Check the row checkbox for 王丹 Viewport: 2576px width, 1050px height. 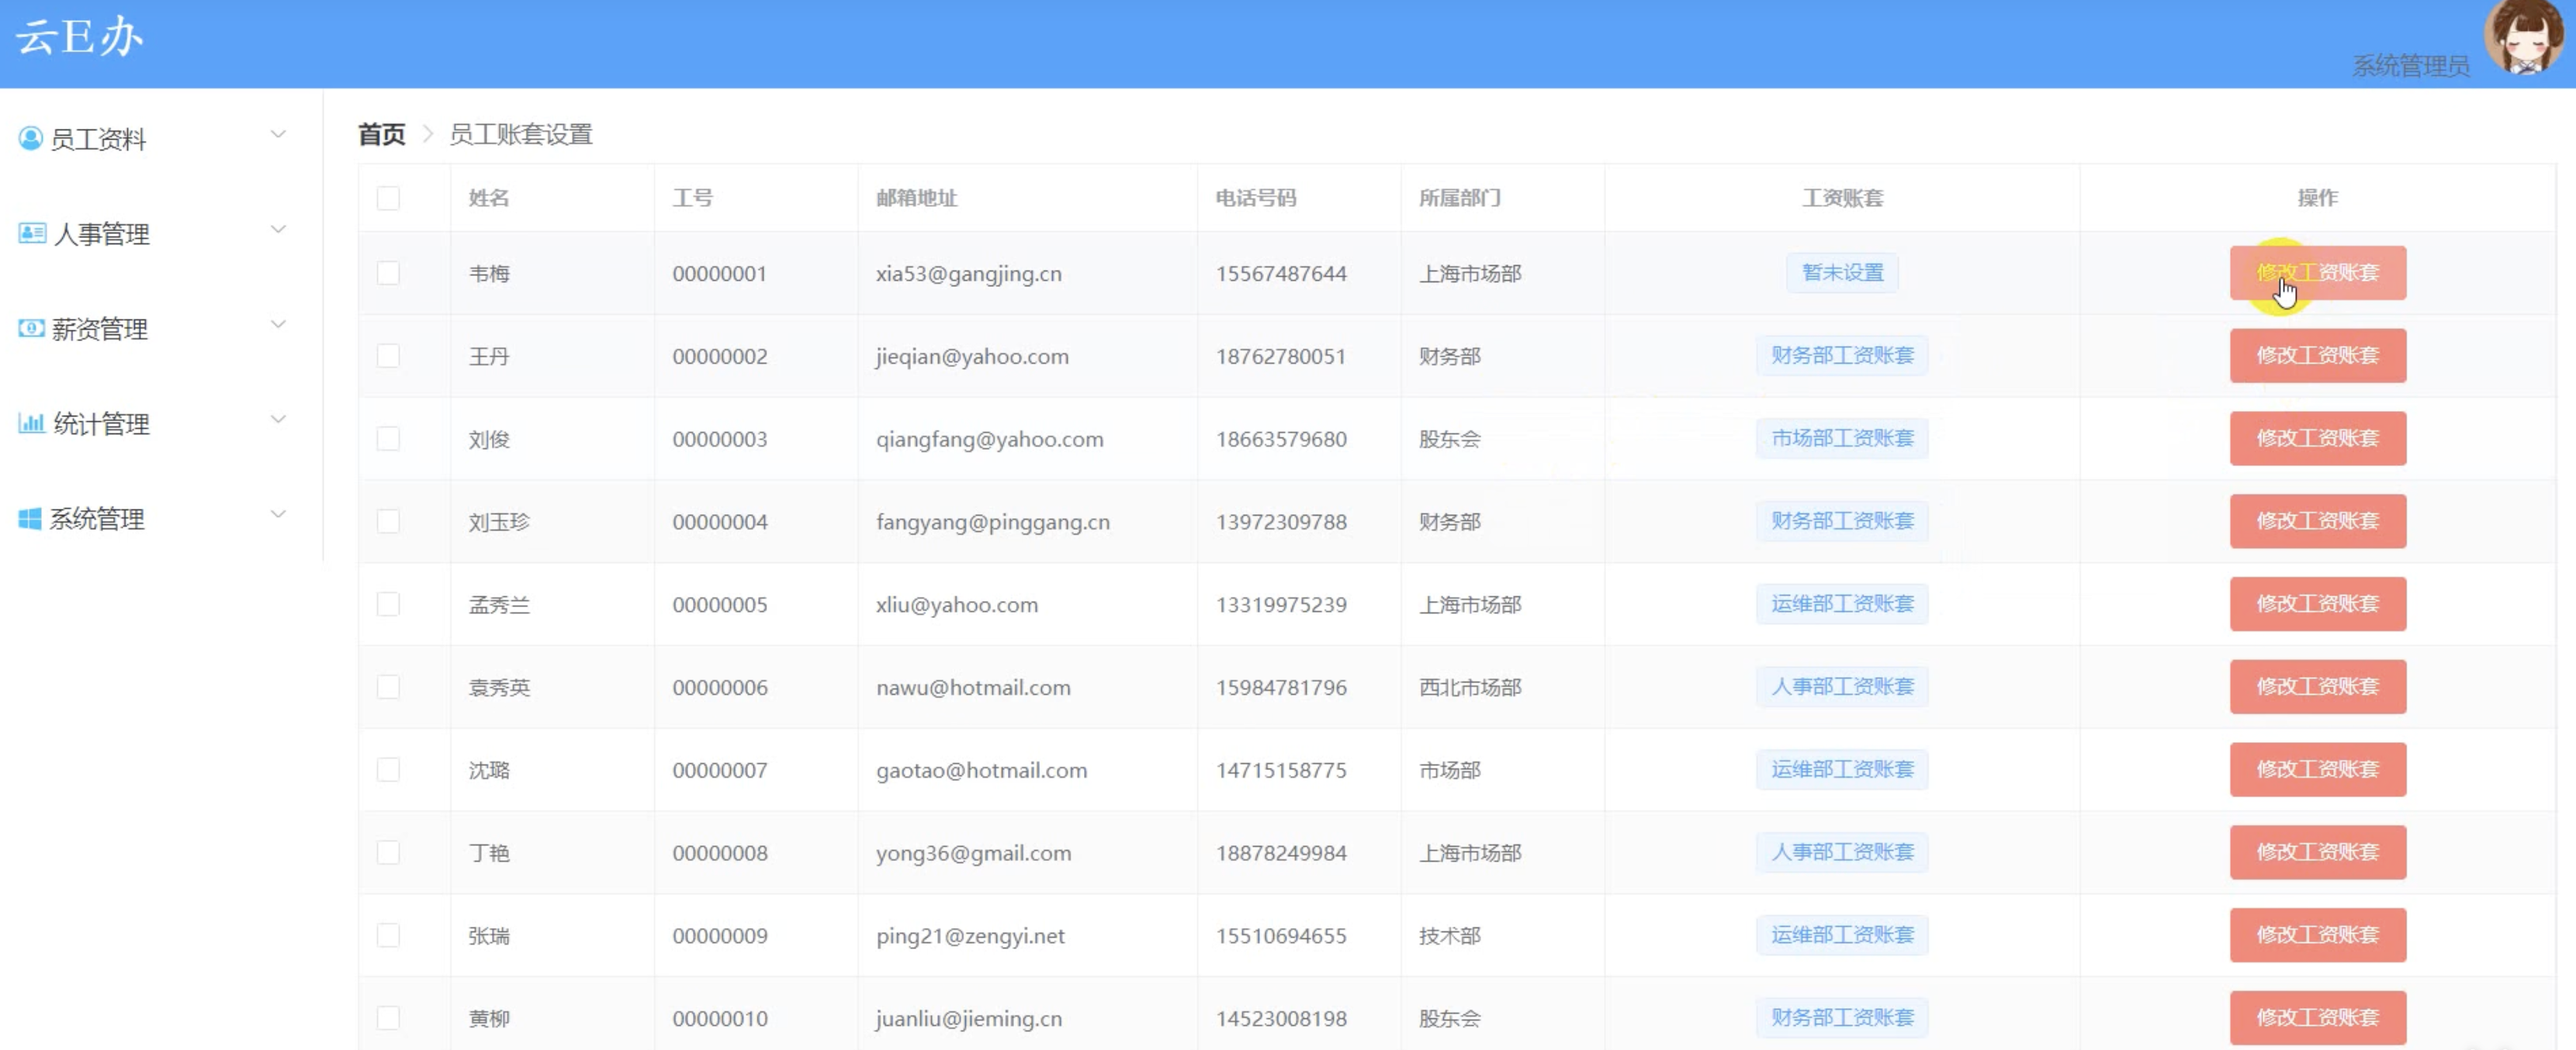[x=388, y=356]
